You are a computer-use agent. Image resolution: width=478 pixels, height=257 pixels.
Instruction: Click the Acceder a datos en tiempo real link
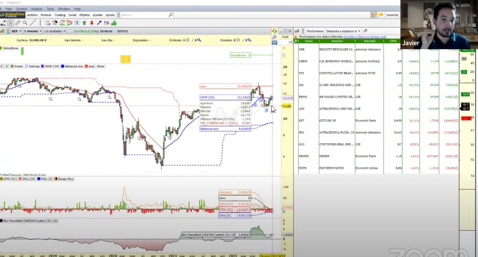pyautogui.click(x=365, y=37)
